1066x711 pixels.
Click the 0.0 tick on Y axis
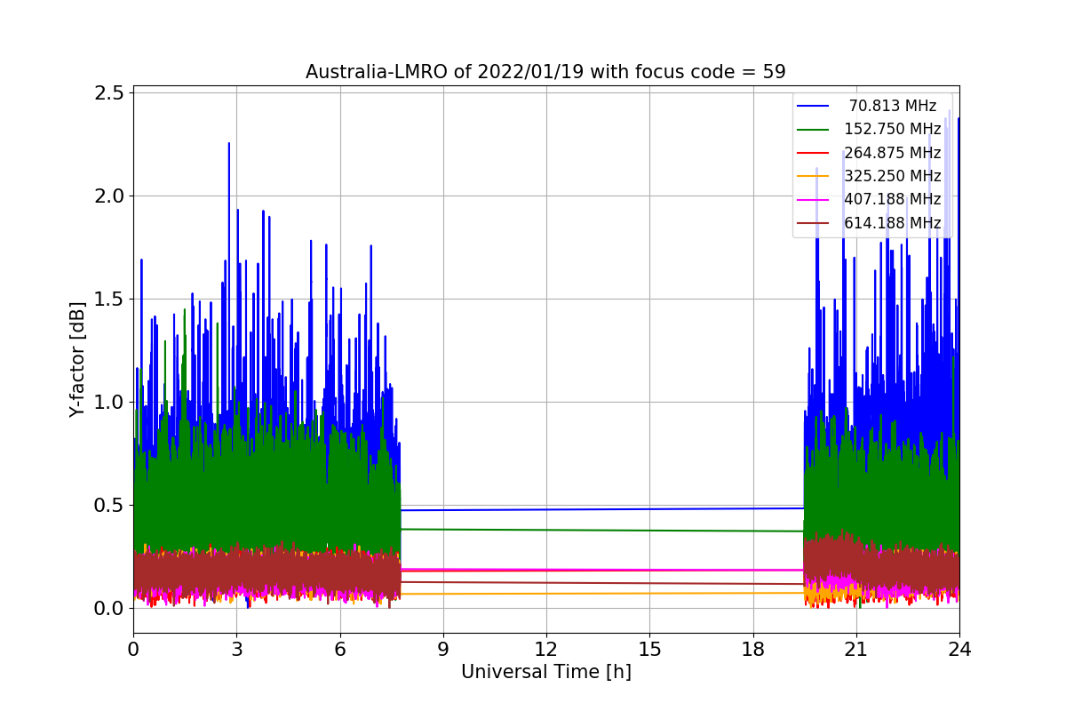tap(109, 608)
